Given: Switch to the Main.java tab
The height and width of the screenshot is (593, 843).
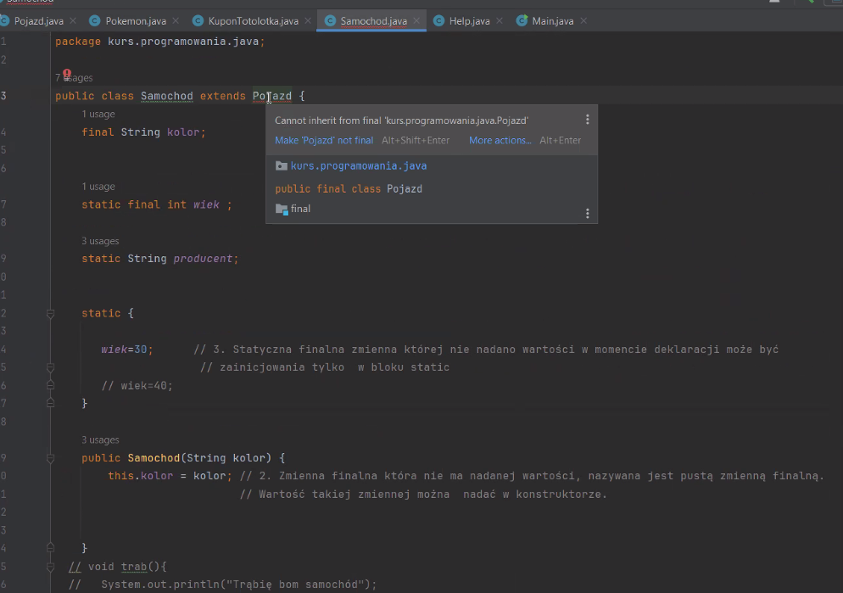Looking at the screenshot, I should click(x=555, y=20).
